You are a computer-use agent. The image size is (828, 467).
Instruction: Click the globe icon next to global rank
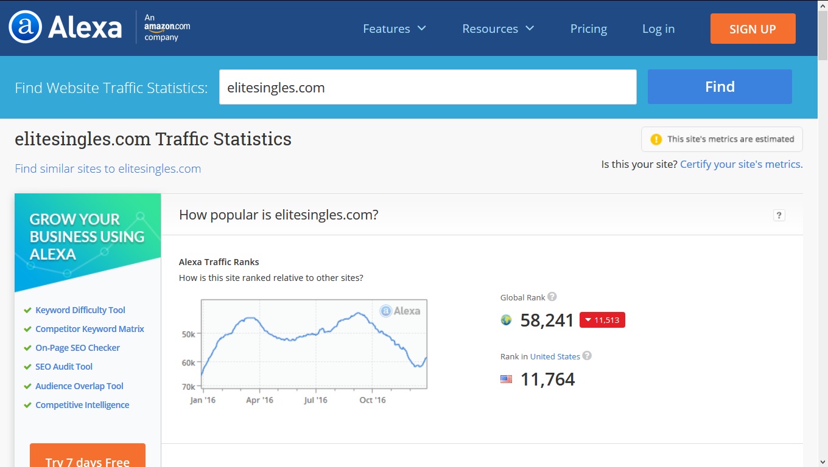coord(506,320)
